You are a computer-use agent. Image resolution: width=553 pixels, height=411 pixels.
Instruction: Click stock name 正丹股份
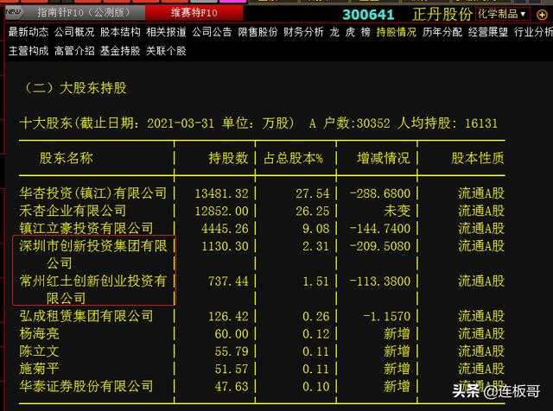point(442,15)
